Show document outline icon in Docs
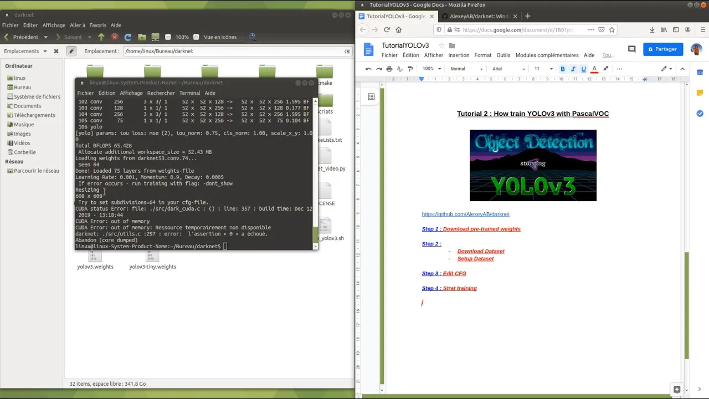 tap(371, 96)
